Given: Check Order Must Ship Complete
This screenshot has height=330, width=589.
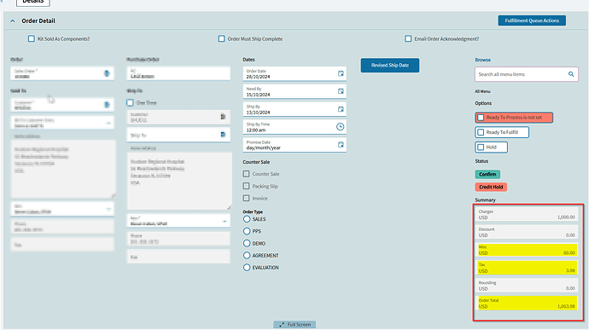Looking at the screenshot, I should 222,38.
